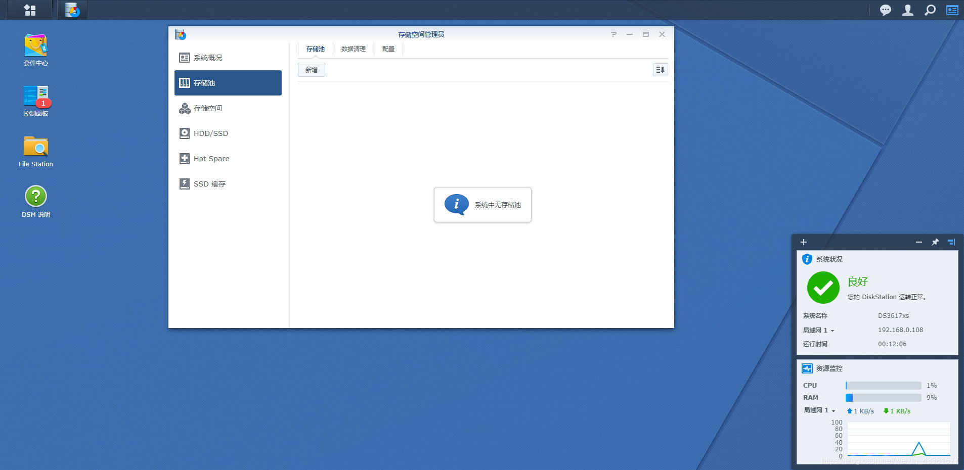The width and height of the screenshot is (964, 470).
Task: Select 存储池 in the sidebar
Action: pos(228,83)
